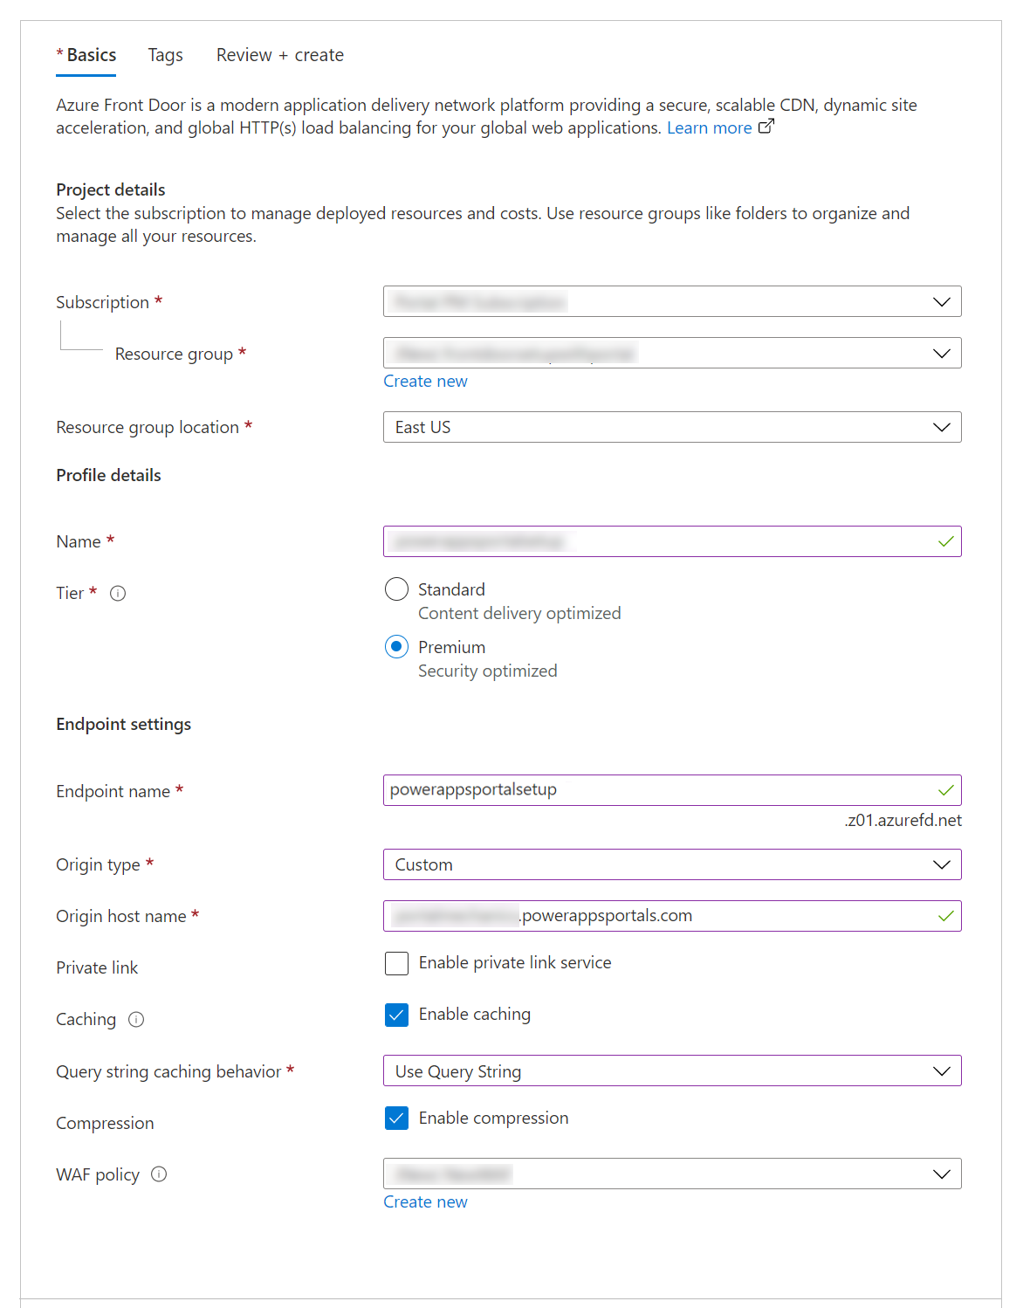
Task: Enable private link service
Action: (396, 963)
